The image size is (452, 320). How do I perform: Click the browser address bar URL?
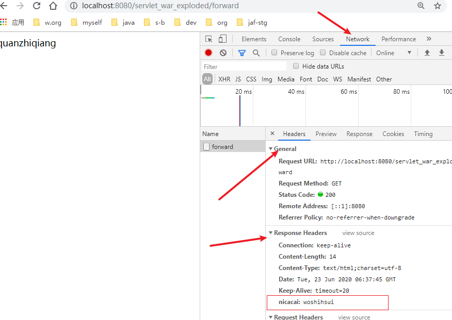pyautogui.click(x=160, y=6)
